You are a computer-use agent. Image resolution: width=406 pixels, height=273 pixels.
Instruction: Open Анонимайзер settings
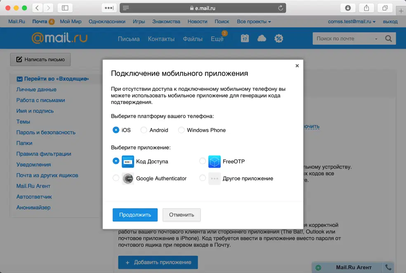pyautogui.click(x=33, y=208)
